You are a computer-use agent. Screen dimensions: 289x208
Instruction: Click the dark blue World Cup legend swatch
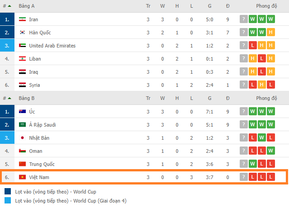(x=8, y=191)
